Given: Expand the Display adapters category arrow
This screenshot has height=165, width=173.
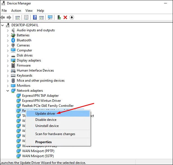Looking at the screenshot, I should click(x=8, y=61).
